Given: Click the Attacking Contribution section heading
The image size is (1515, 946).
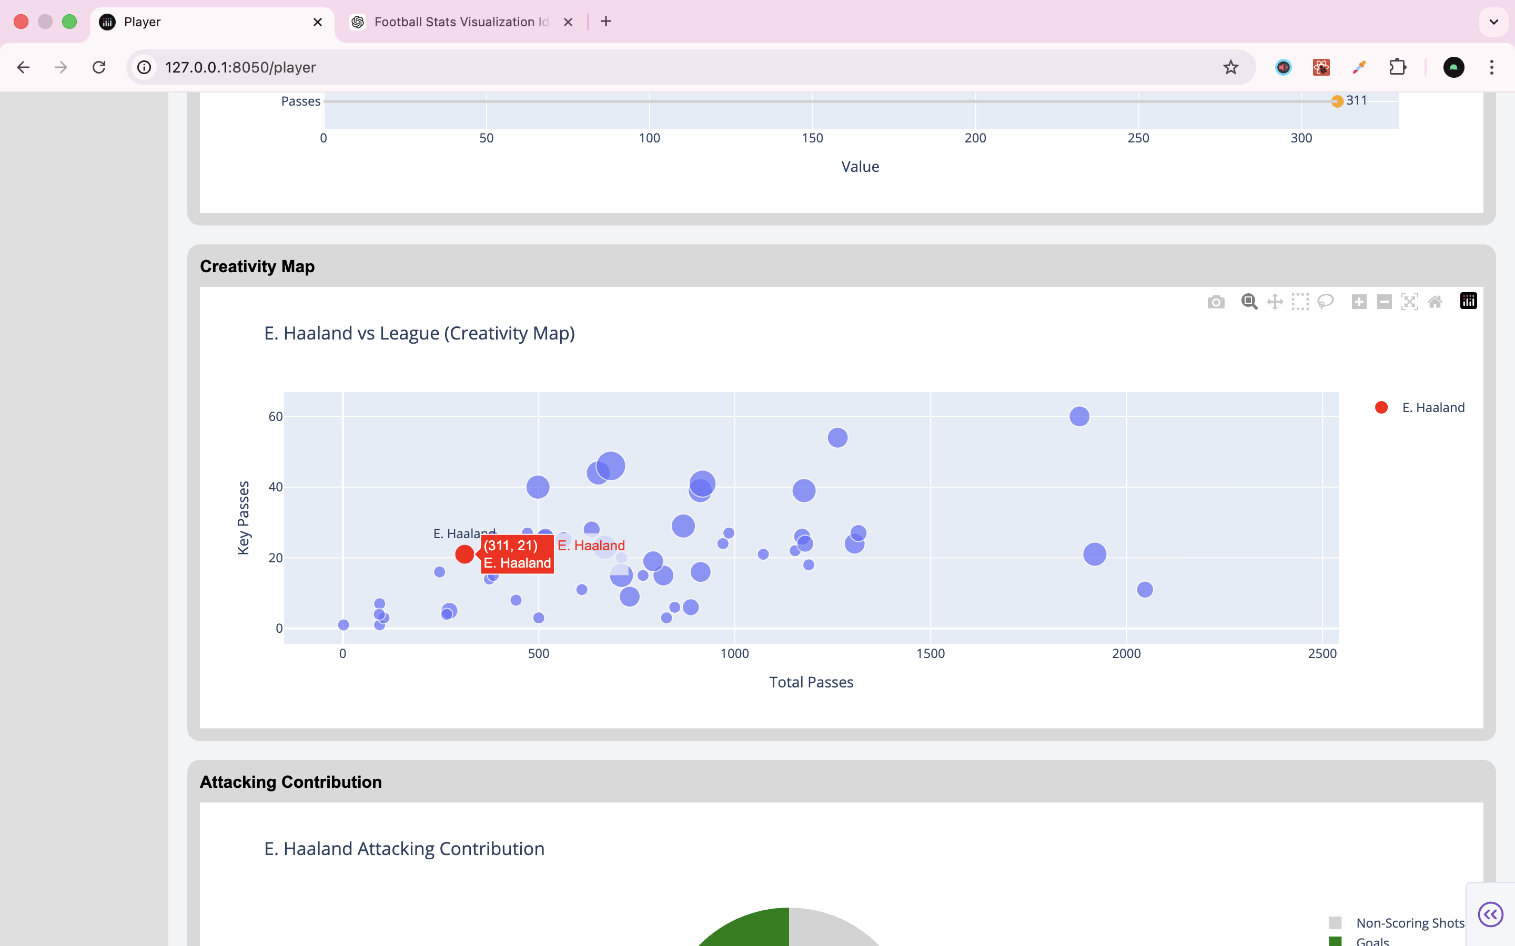Looking at the screenshot, I should point(290,782).
